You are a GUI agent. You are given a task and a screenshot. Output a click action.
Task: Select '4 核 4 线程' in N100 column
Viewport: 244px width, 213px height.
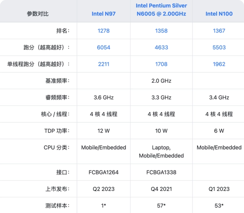[219, 114]
